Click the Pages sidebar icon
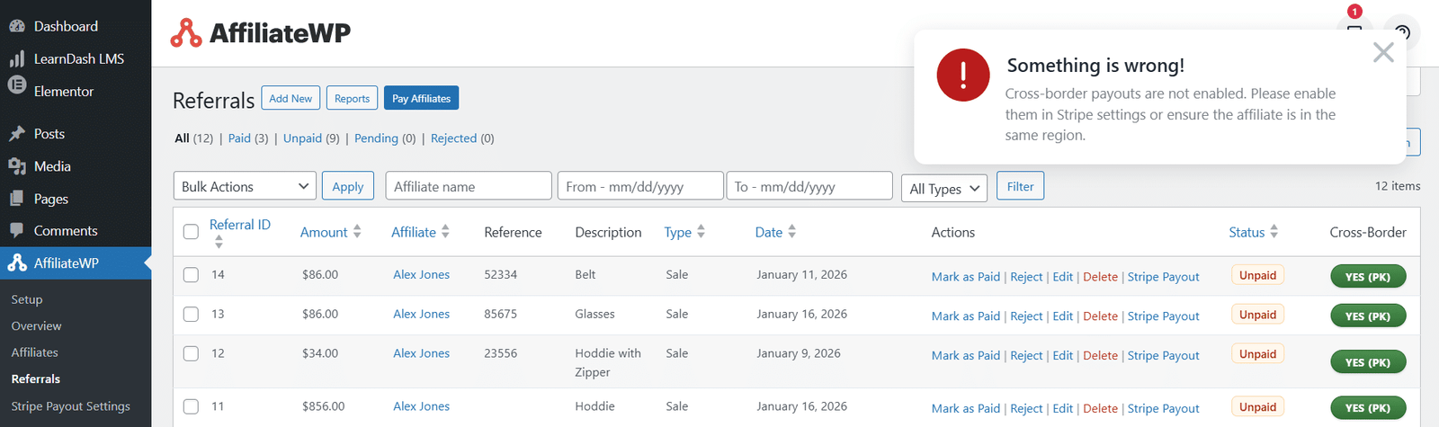This screenshot has width=1439, height=427. click(17, 199)
